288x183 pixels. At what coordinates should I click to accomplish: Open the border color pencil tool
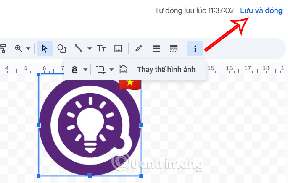coord(138,48)
